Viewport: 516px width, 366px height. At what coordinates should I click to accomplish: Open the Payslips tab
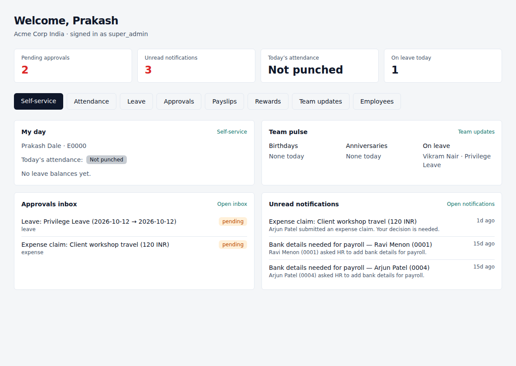(224, 101)
